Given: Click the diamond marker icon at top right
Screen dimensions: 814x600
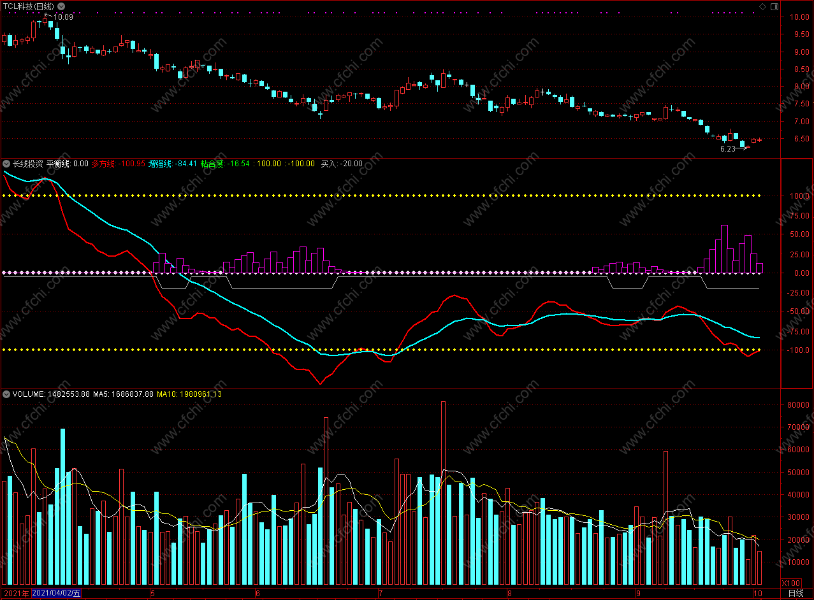Looking at the screenshot, I should (x=762, y=6).
